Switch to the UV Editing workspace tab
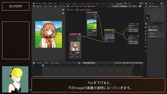Image resolution: width=167 pixels, height=94 pixels. (x=82, y=4)
